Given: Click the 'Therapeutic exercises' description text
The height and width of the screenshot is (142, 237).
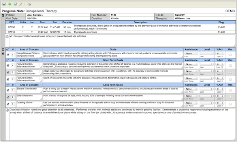Looking at the screenshot, I should coord(85,32).
